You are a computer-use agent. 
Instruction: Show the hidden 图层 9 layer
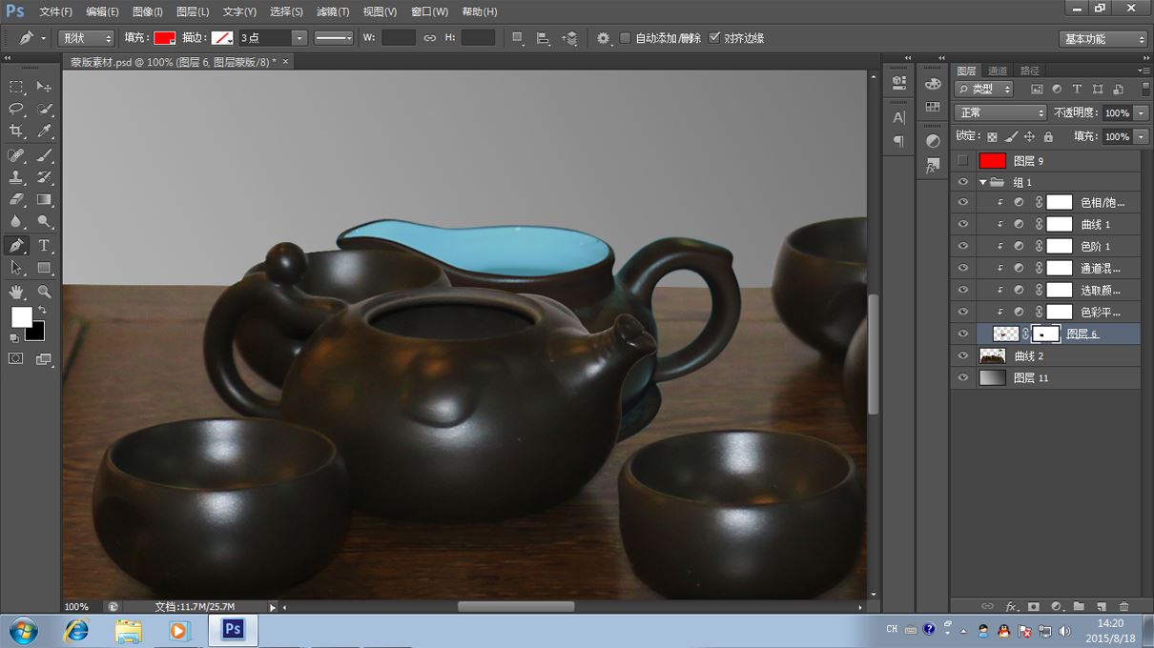962,161
